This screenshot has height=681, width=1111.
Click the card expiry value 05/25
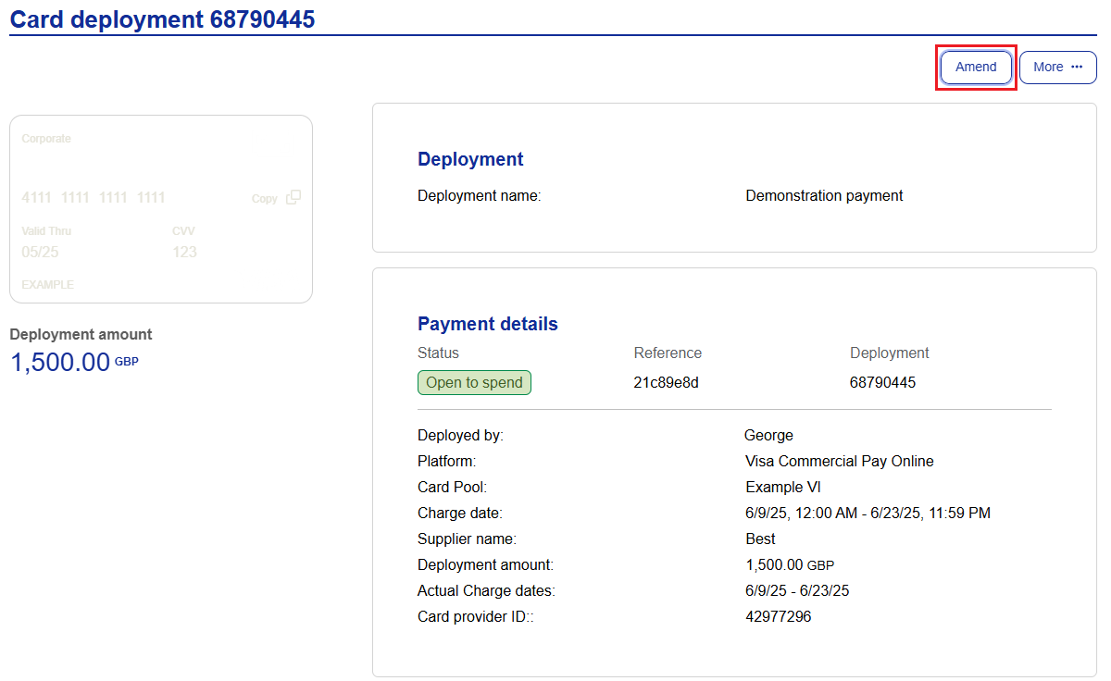tap(40, 252)
